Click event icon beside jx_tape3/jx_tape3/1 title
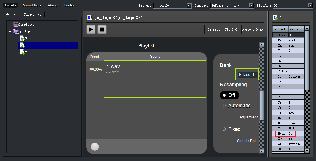The image size is (316, 161). click(90, 18)
